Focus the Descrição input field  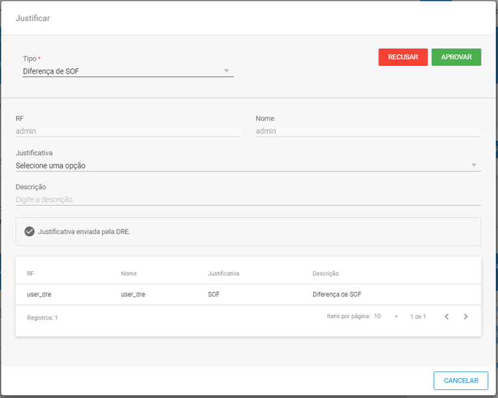point(249,200)
